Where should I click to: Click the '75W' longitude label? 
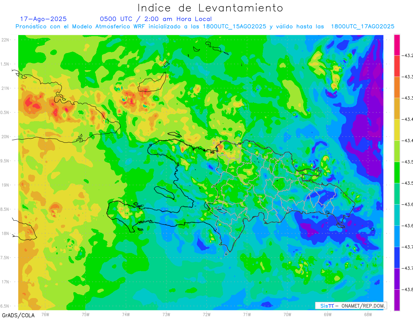(85, 314)
